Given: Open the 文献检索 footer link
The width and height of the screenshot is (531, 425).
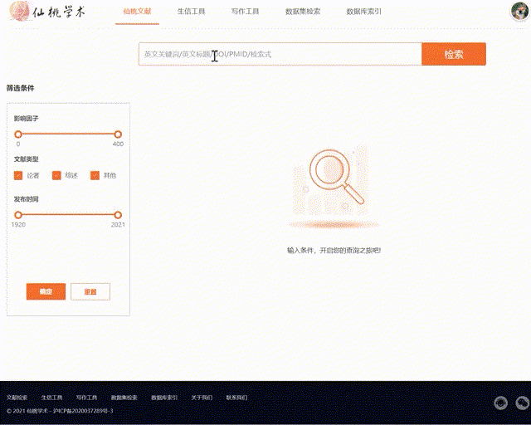Looking at the screenshot, I should (x=17, y=398).
